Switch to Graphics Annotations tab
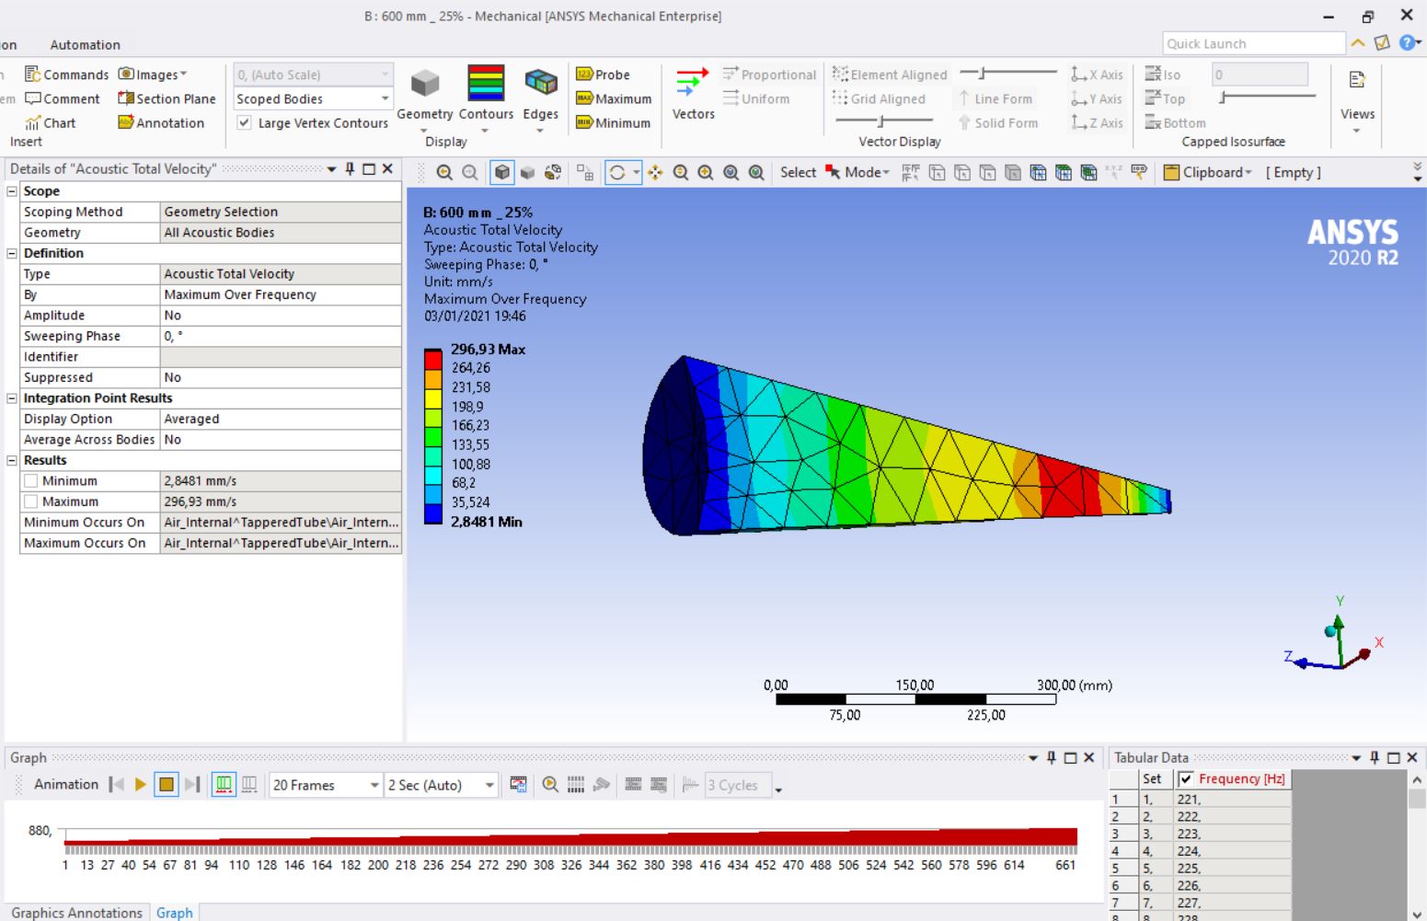1427x921 pixels. 77,913
